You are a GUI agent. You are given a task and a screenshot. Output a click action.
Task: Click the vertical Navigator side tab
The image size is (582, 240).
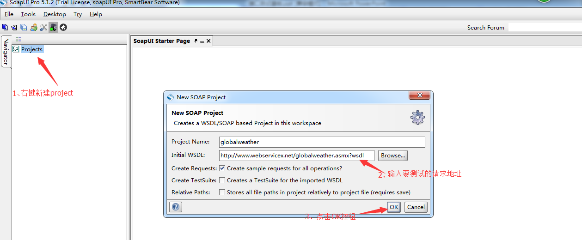6,51
